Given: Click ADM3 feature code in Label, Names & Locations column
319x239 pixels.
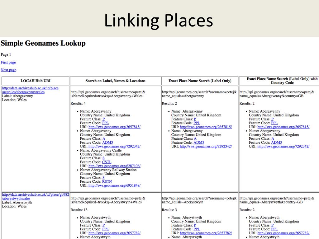Looking at the screenshot, I should 107,143.
